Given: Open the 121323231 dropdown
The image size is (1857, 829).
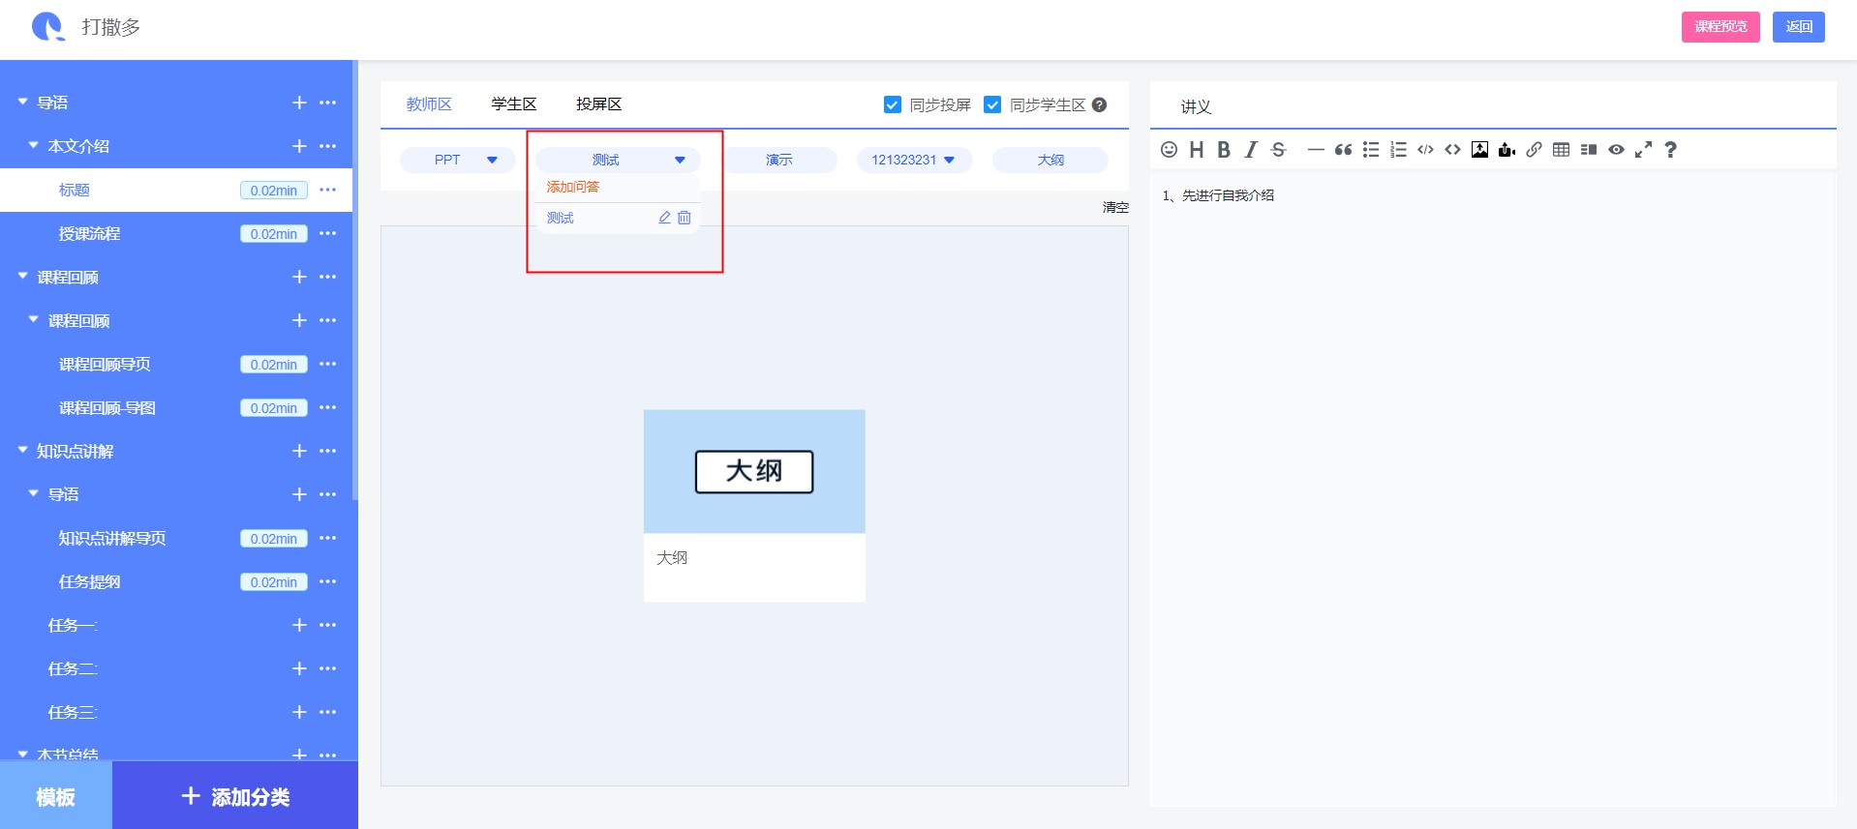Looking at the screenshot, I should click(914, 160).
